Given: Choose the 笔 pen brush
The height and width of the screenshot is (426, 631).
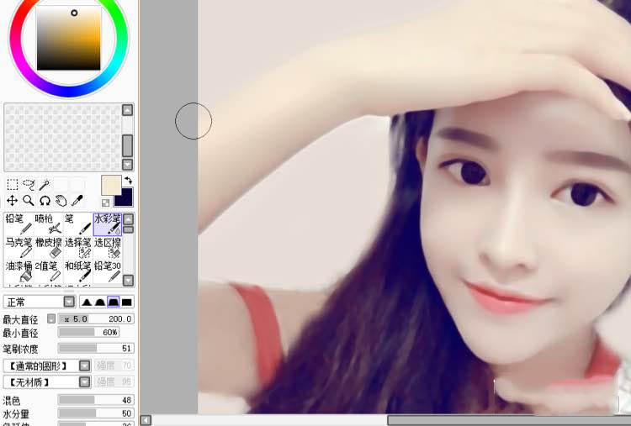Looking at the screenshot, I should point(78,224).
